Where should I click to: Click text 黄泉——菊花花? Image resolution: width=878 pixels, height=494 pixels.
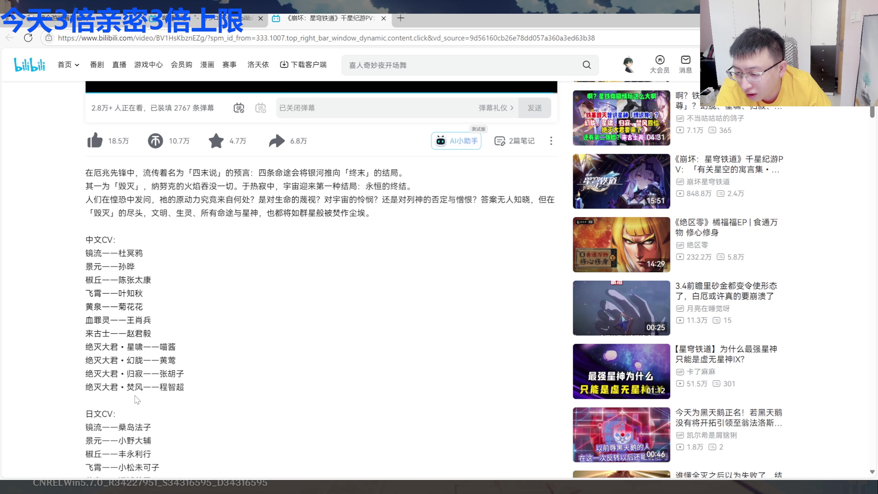[114, 307]
